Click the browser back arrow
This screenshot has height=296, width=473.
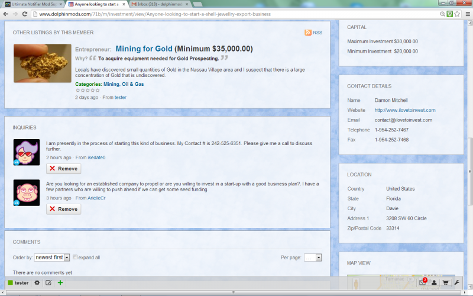(x=6, y=14)
